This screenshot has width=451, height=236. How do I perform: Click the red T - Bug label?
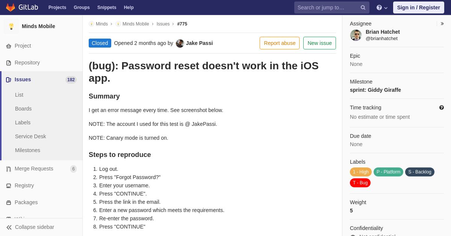coord(360,183)
